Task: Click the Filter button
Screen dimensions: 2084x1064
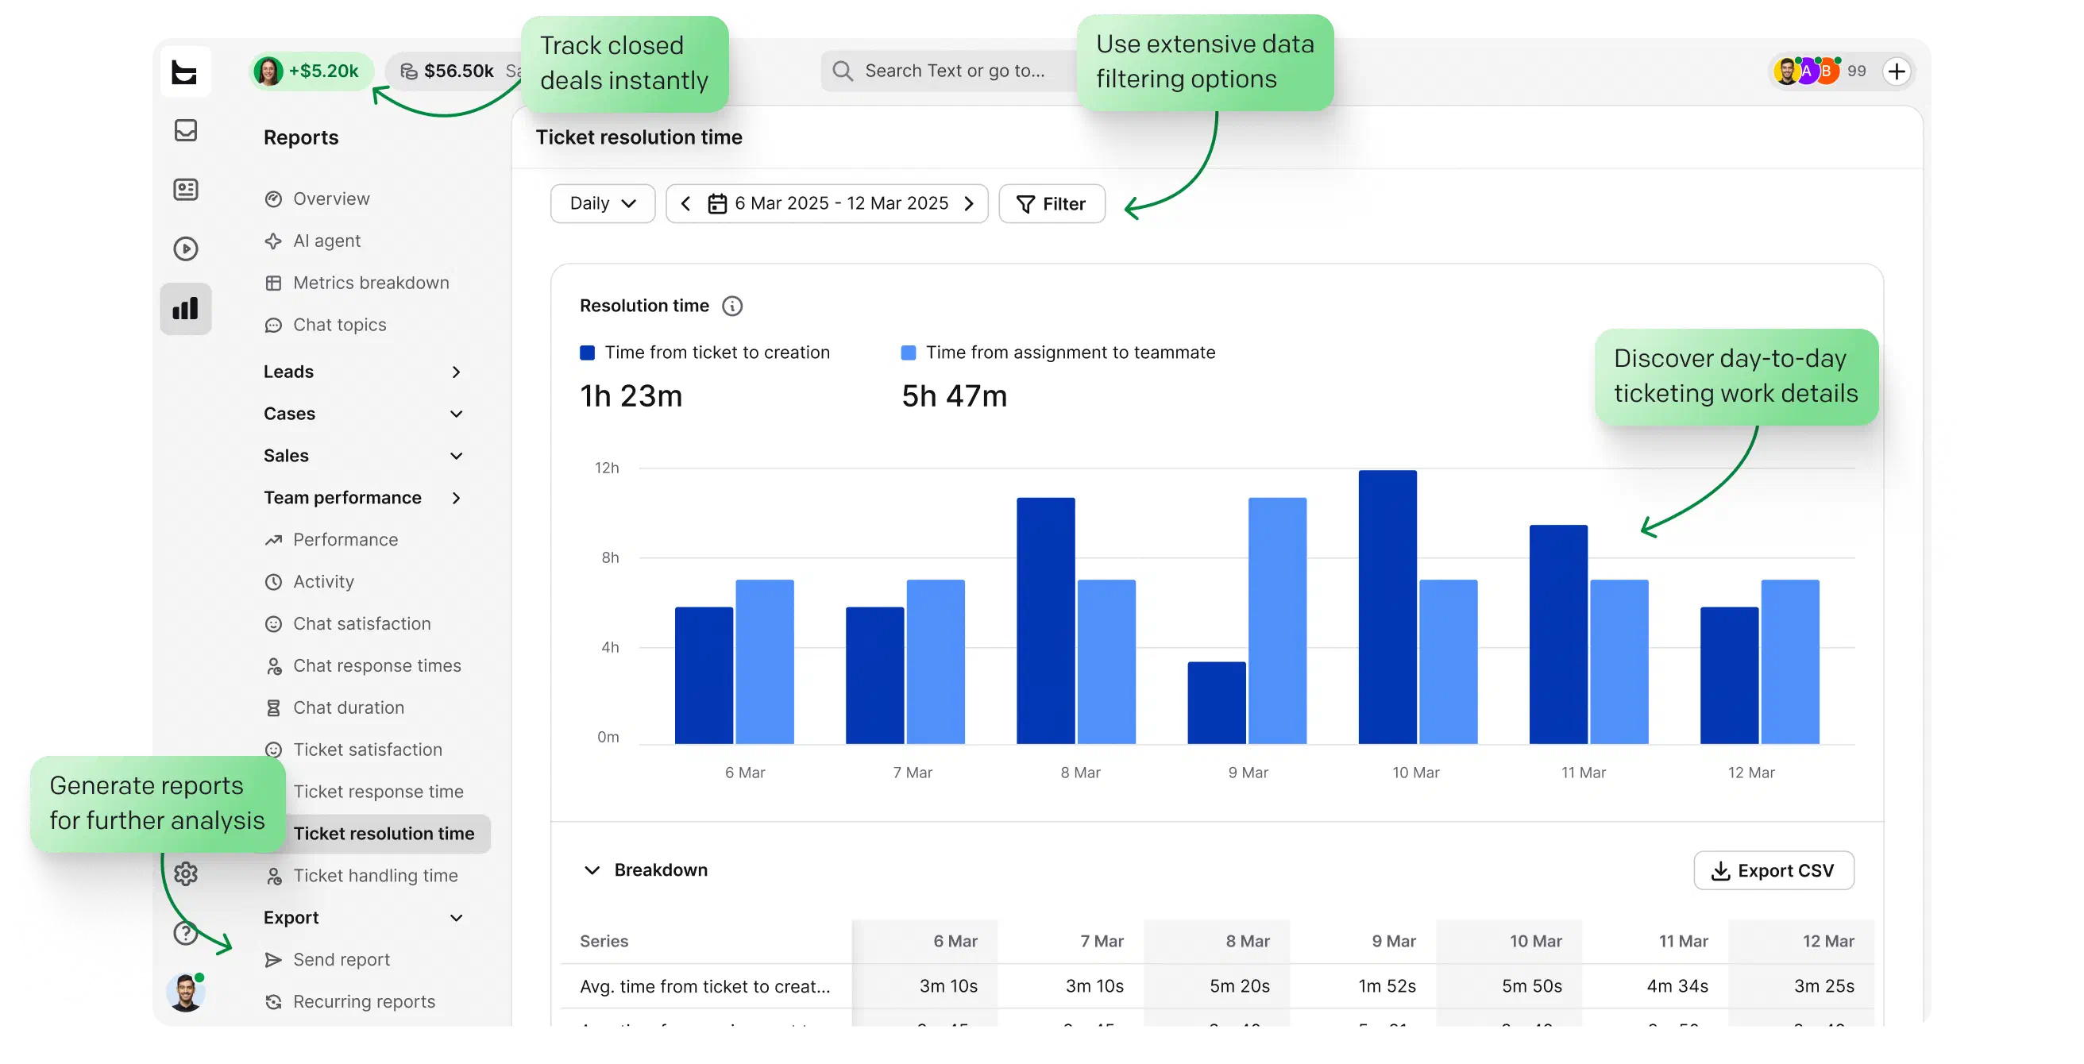Action: [x=1051, y=204]
